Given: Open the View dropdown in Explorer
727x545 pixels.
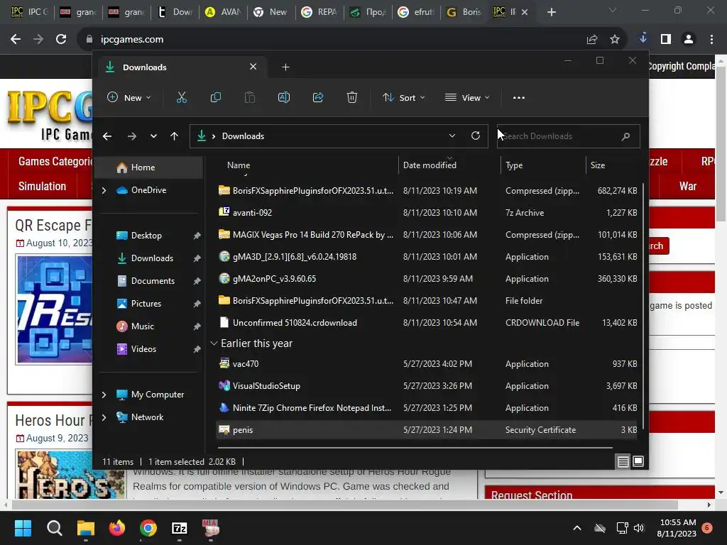Looking at the screenshot, I should pyautogui.click(x=467, y=98).
